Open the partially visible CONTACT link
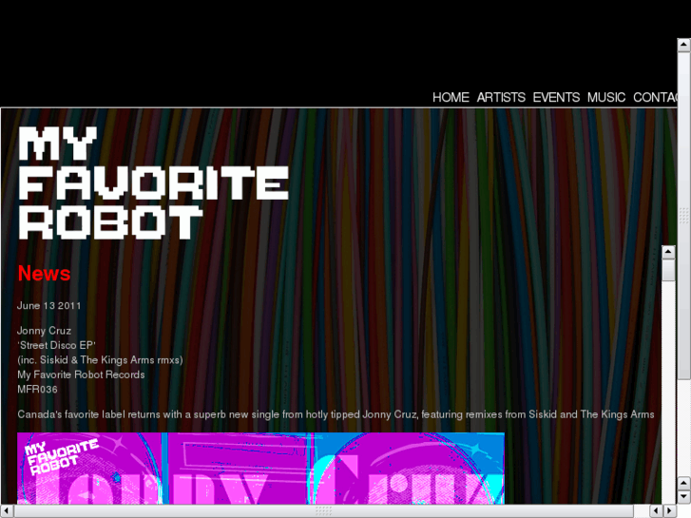Image resolution: width=691 pixels, height=518 pixels. (655, 98)
